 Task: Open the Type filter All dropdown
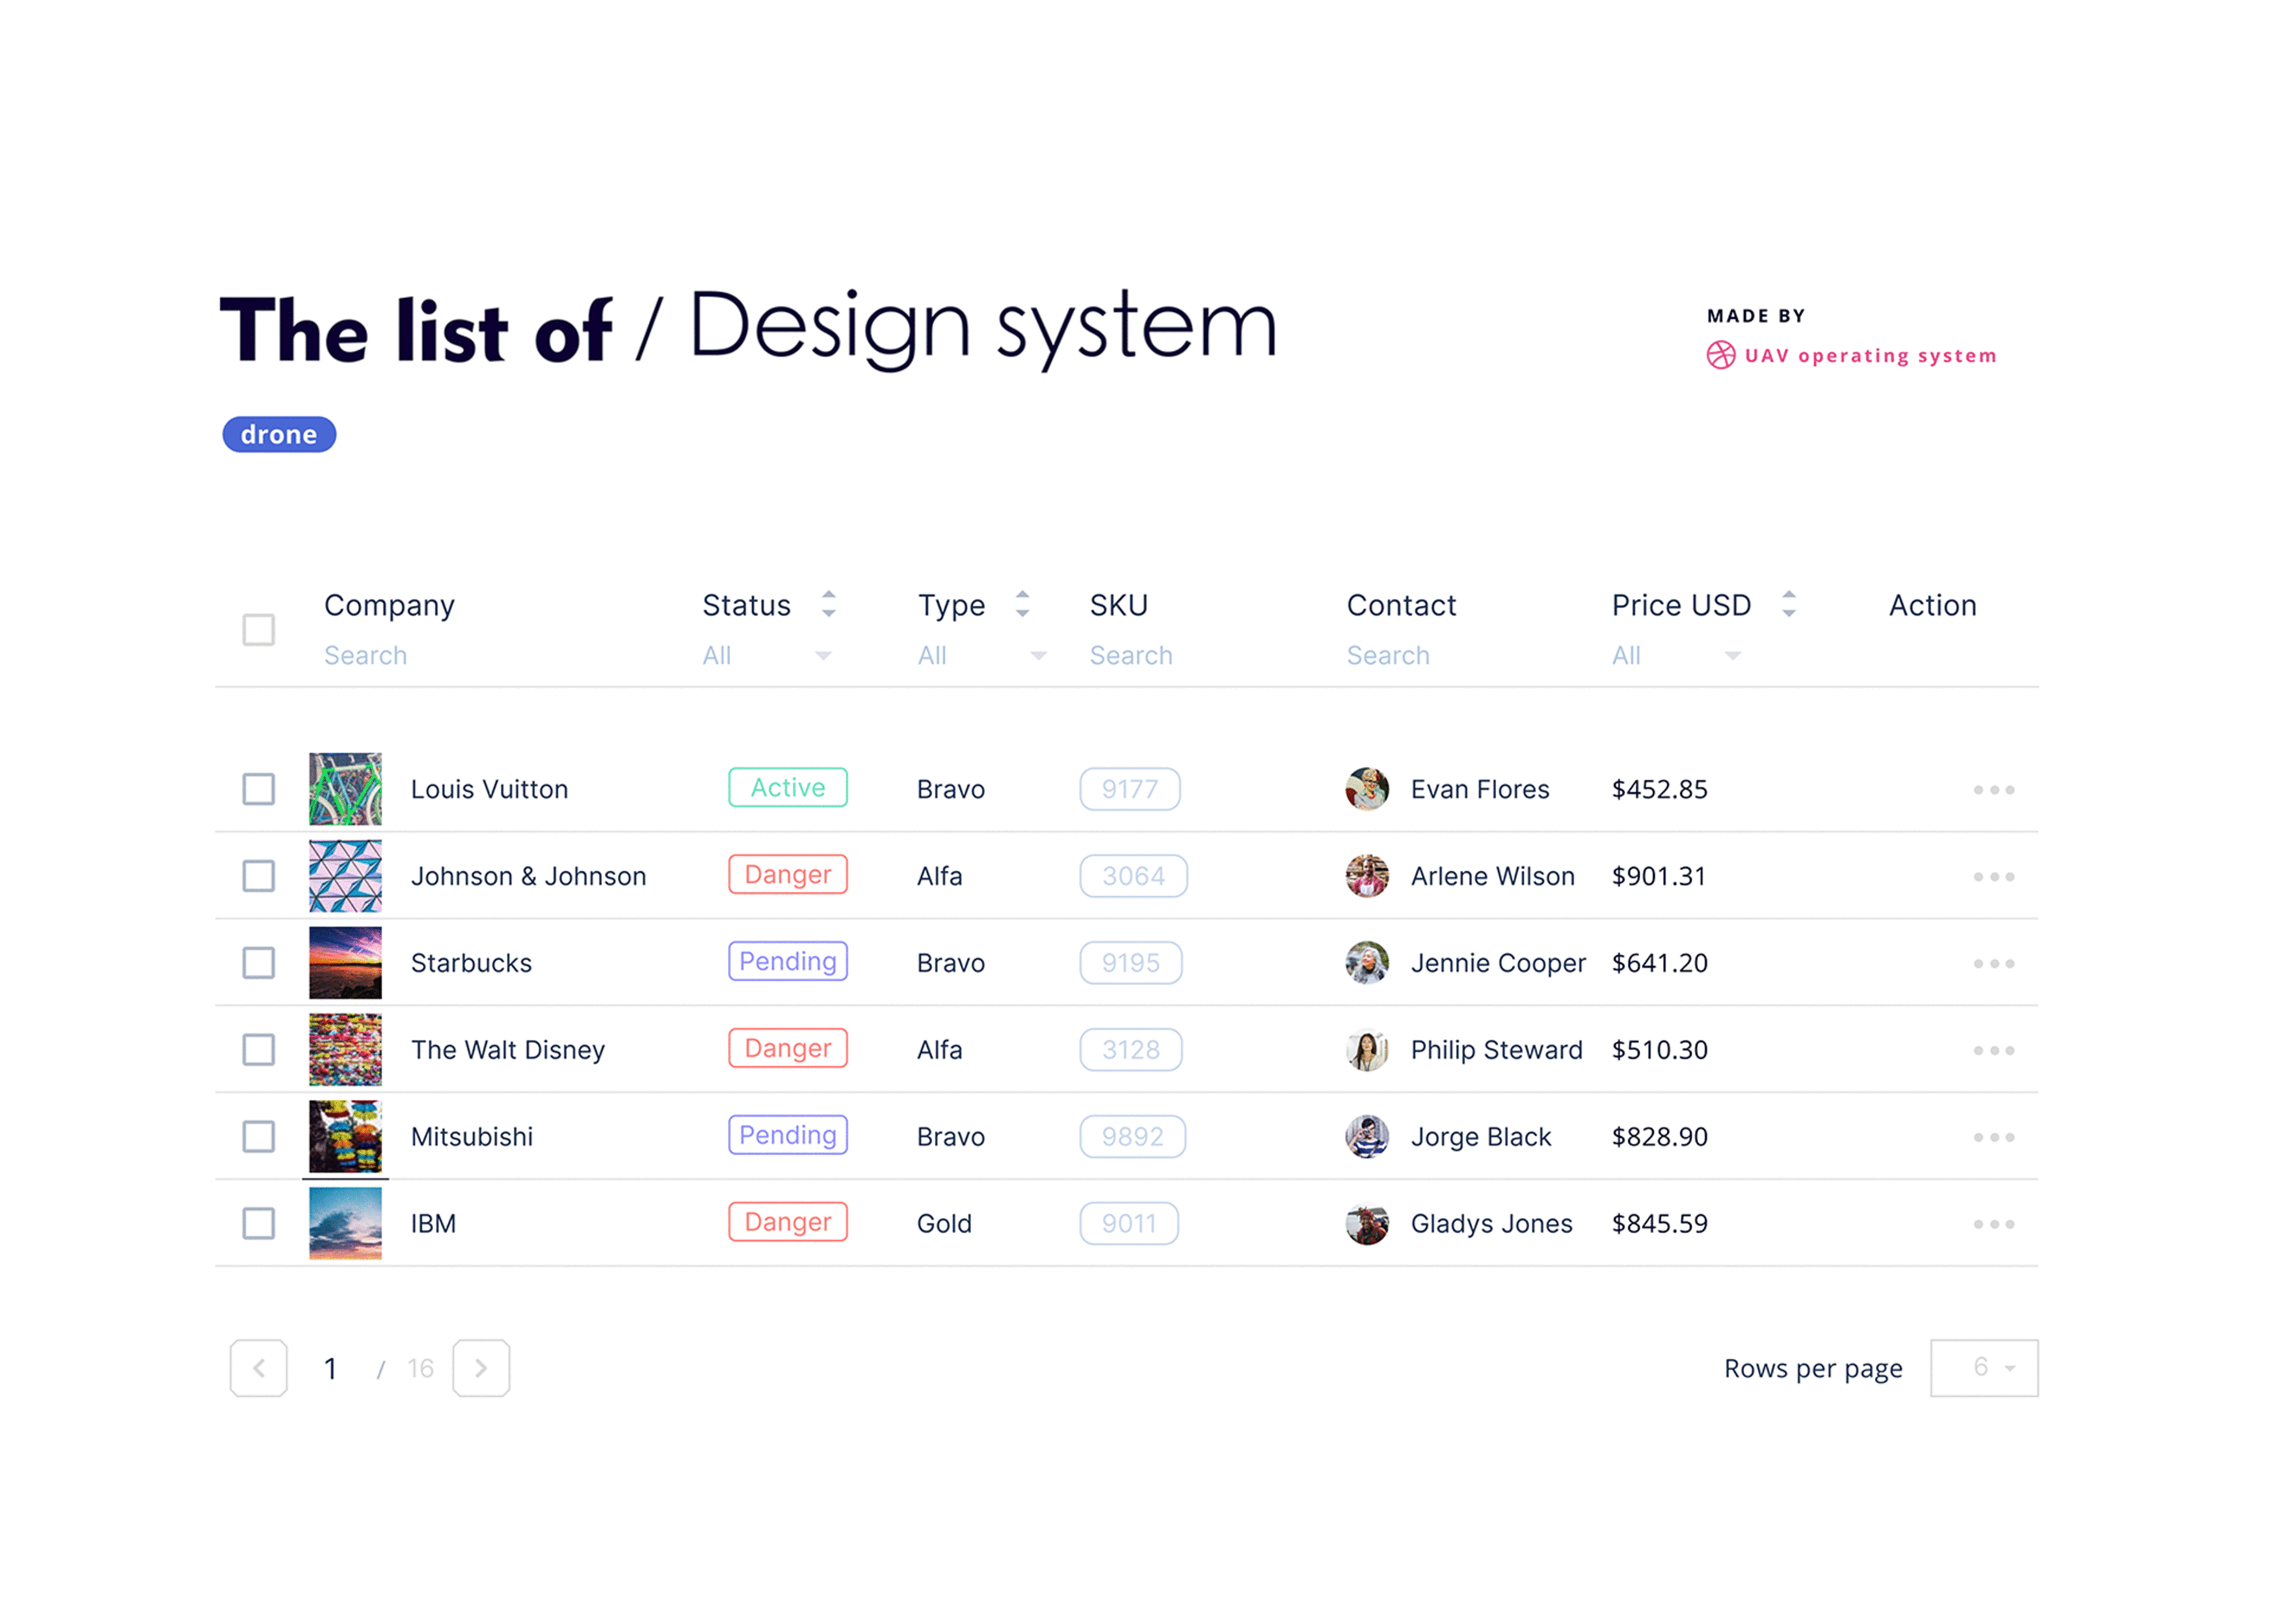pos(983,656)
